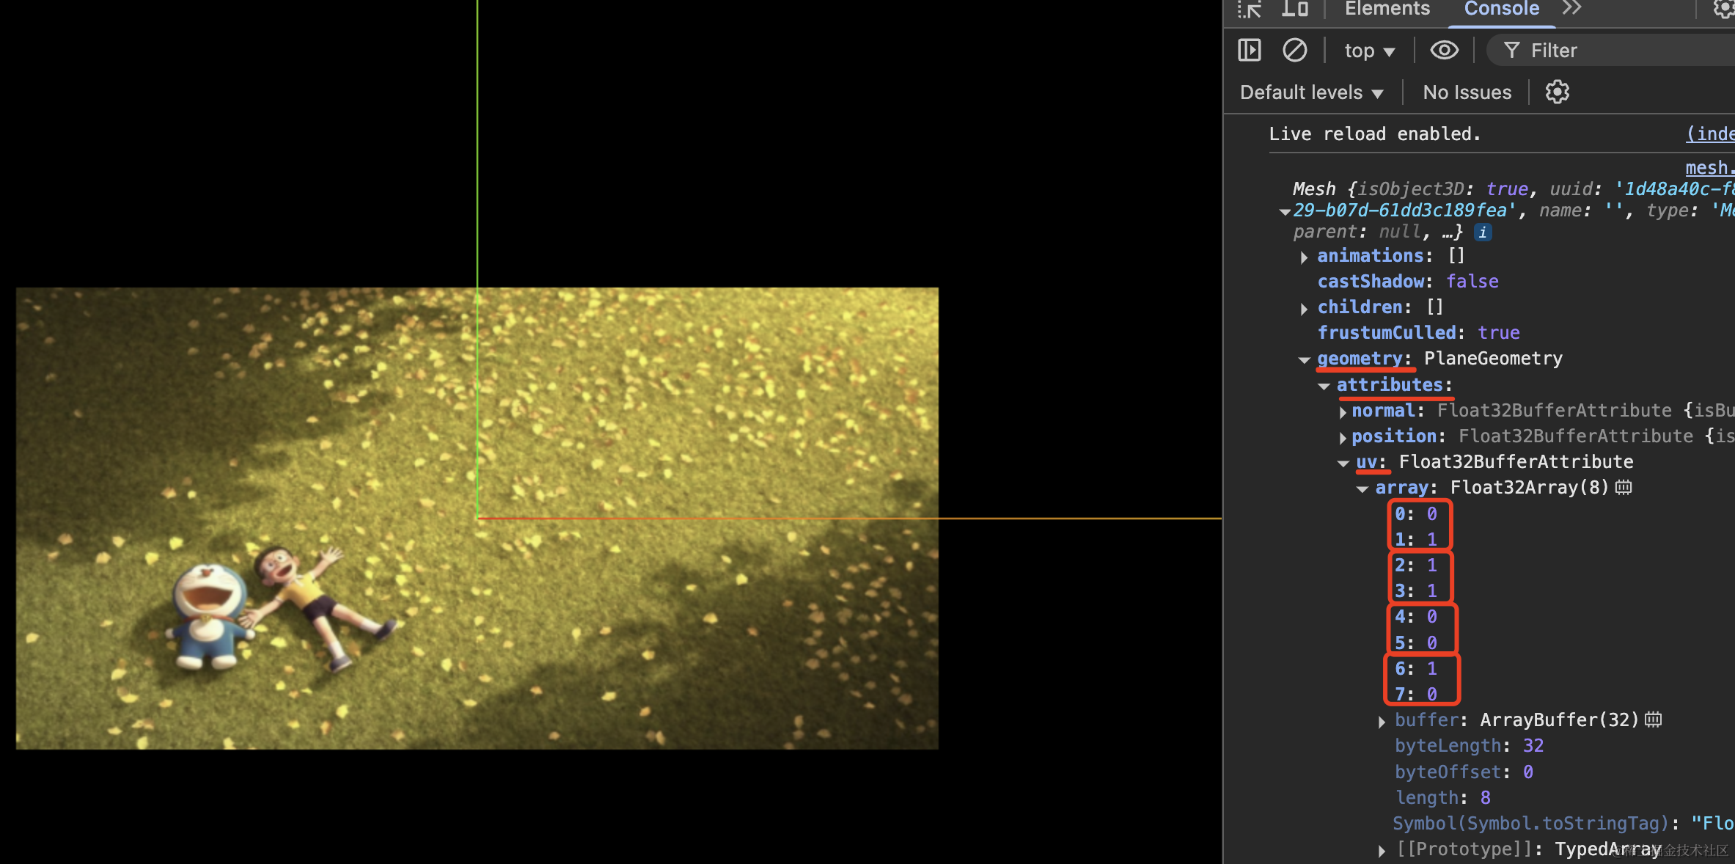Select the byteOffset: 0 property
The width and height of the screenshot is (1735, 864).
pos(1464,772)
